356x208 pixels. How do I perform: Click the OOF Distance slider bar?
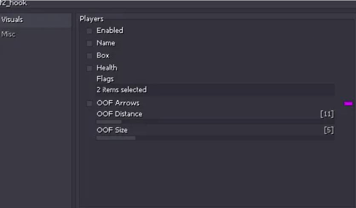pos(215,122)
